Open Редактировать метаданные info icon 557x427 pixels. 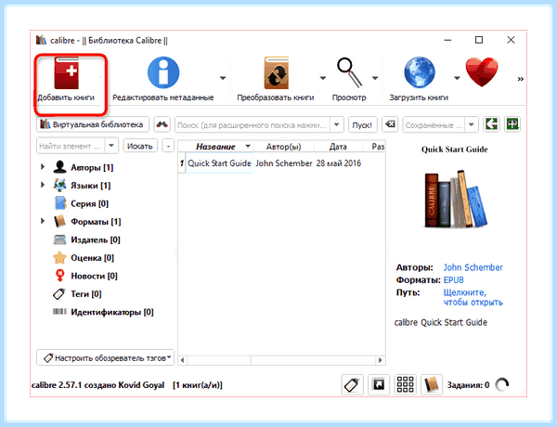(x=163, y=72)
